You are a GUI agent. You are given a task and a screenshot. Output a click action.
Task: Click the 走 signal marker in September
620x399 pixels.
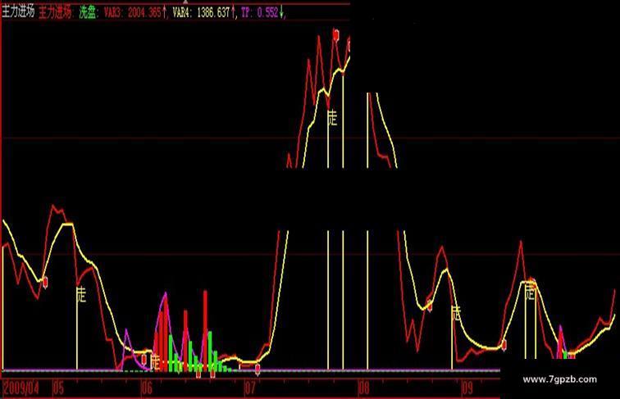point(531,292)
